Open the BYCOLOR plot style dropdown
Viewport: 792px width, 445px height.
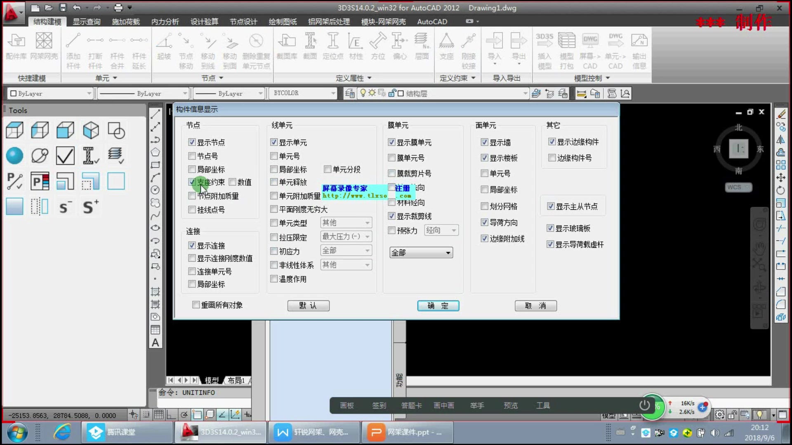(332, 93)
